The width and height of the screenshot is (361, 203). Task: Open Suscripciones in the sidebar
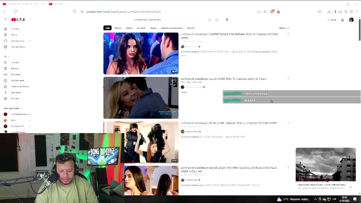(x=17, y=41)
